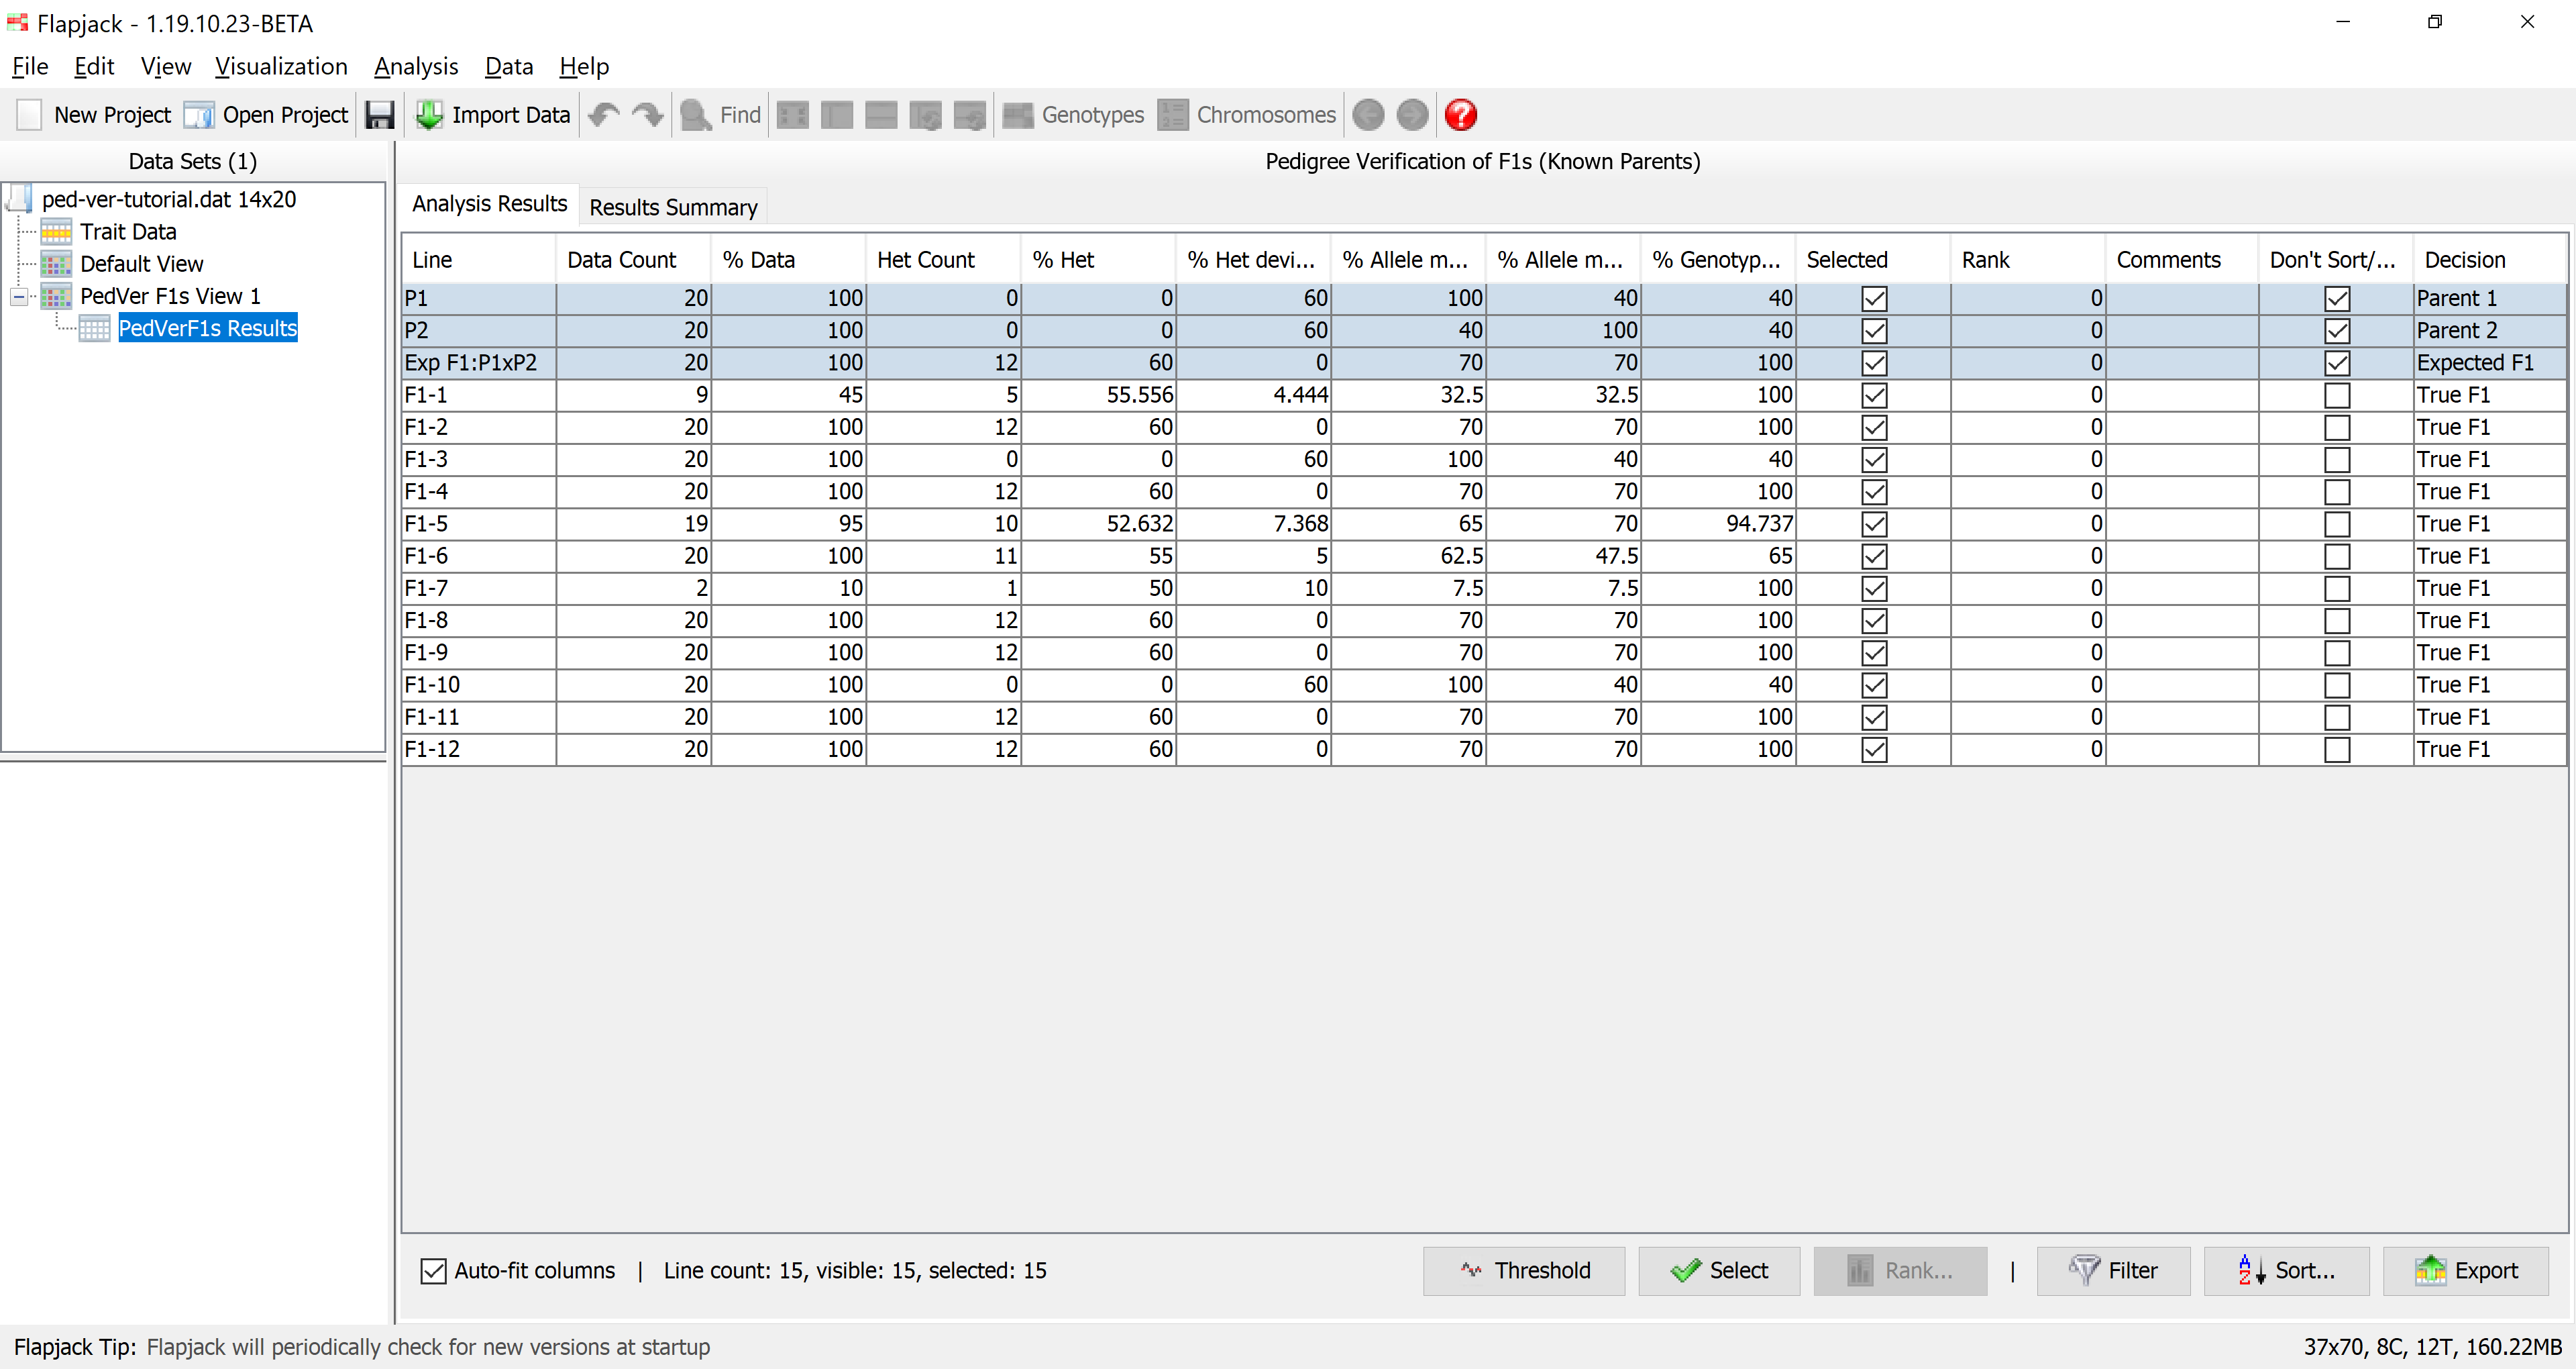The height and width of the screenshot is (1369, 2576).
Task: Open the Analysis menu
Action: coord(416,67)
